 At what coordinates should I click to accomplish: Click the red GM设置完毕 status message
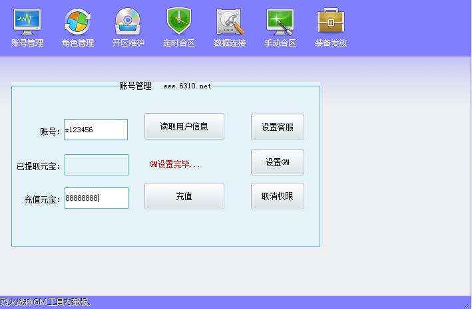[174, 164]
